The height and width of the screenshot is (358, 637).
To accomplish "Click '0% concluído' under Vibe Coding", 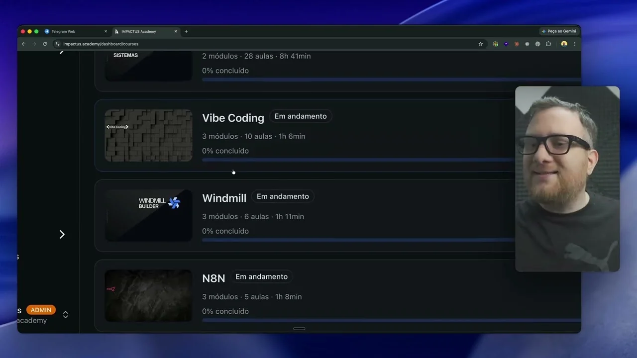I will coord(225,151).
